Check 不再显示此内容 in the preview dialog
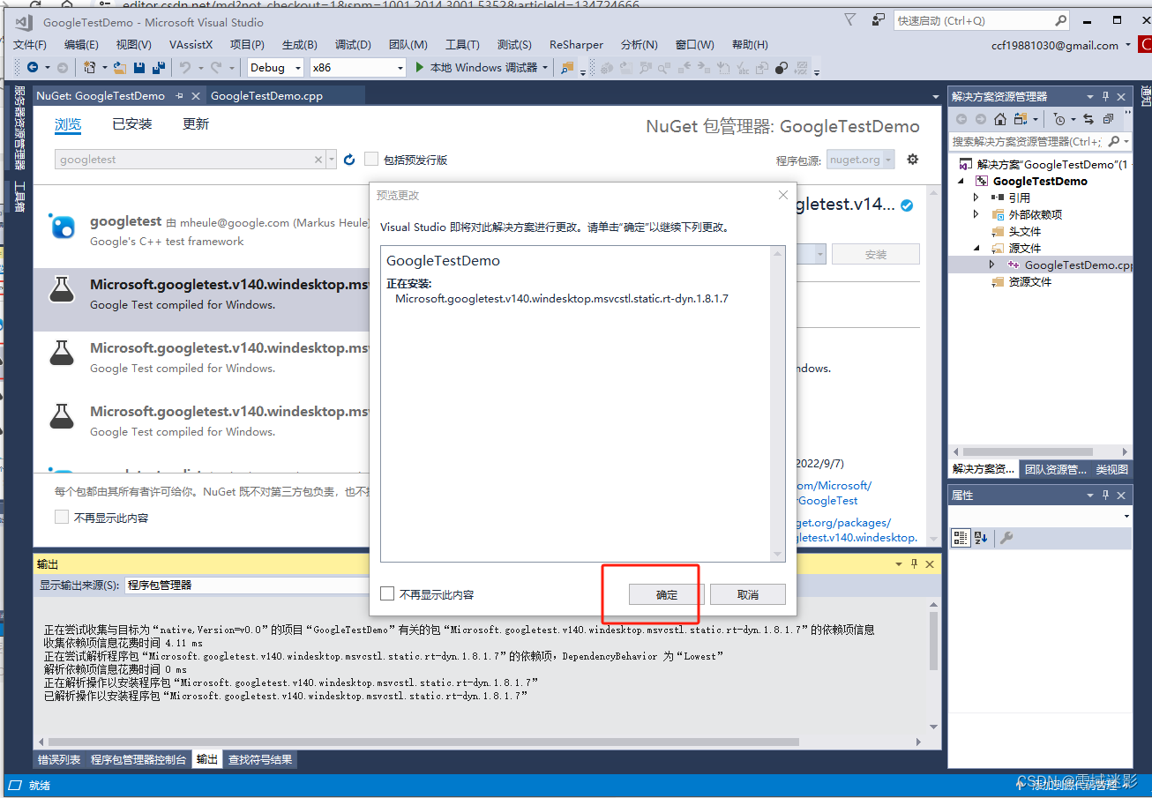 click(x=387, y=593)
